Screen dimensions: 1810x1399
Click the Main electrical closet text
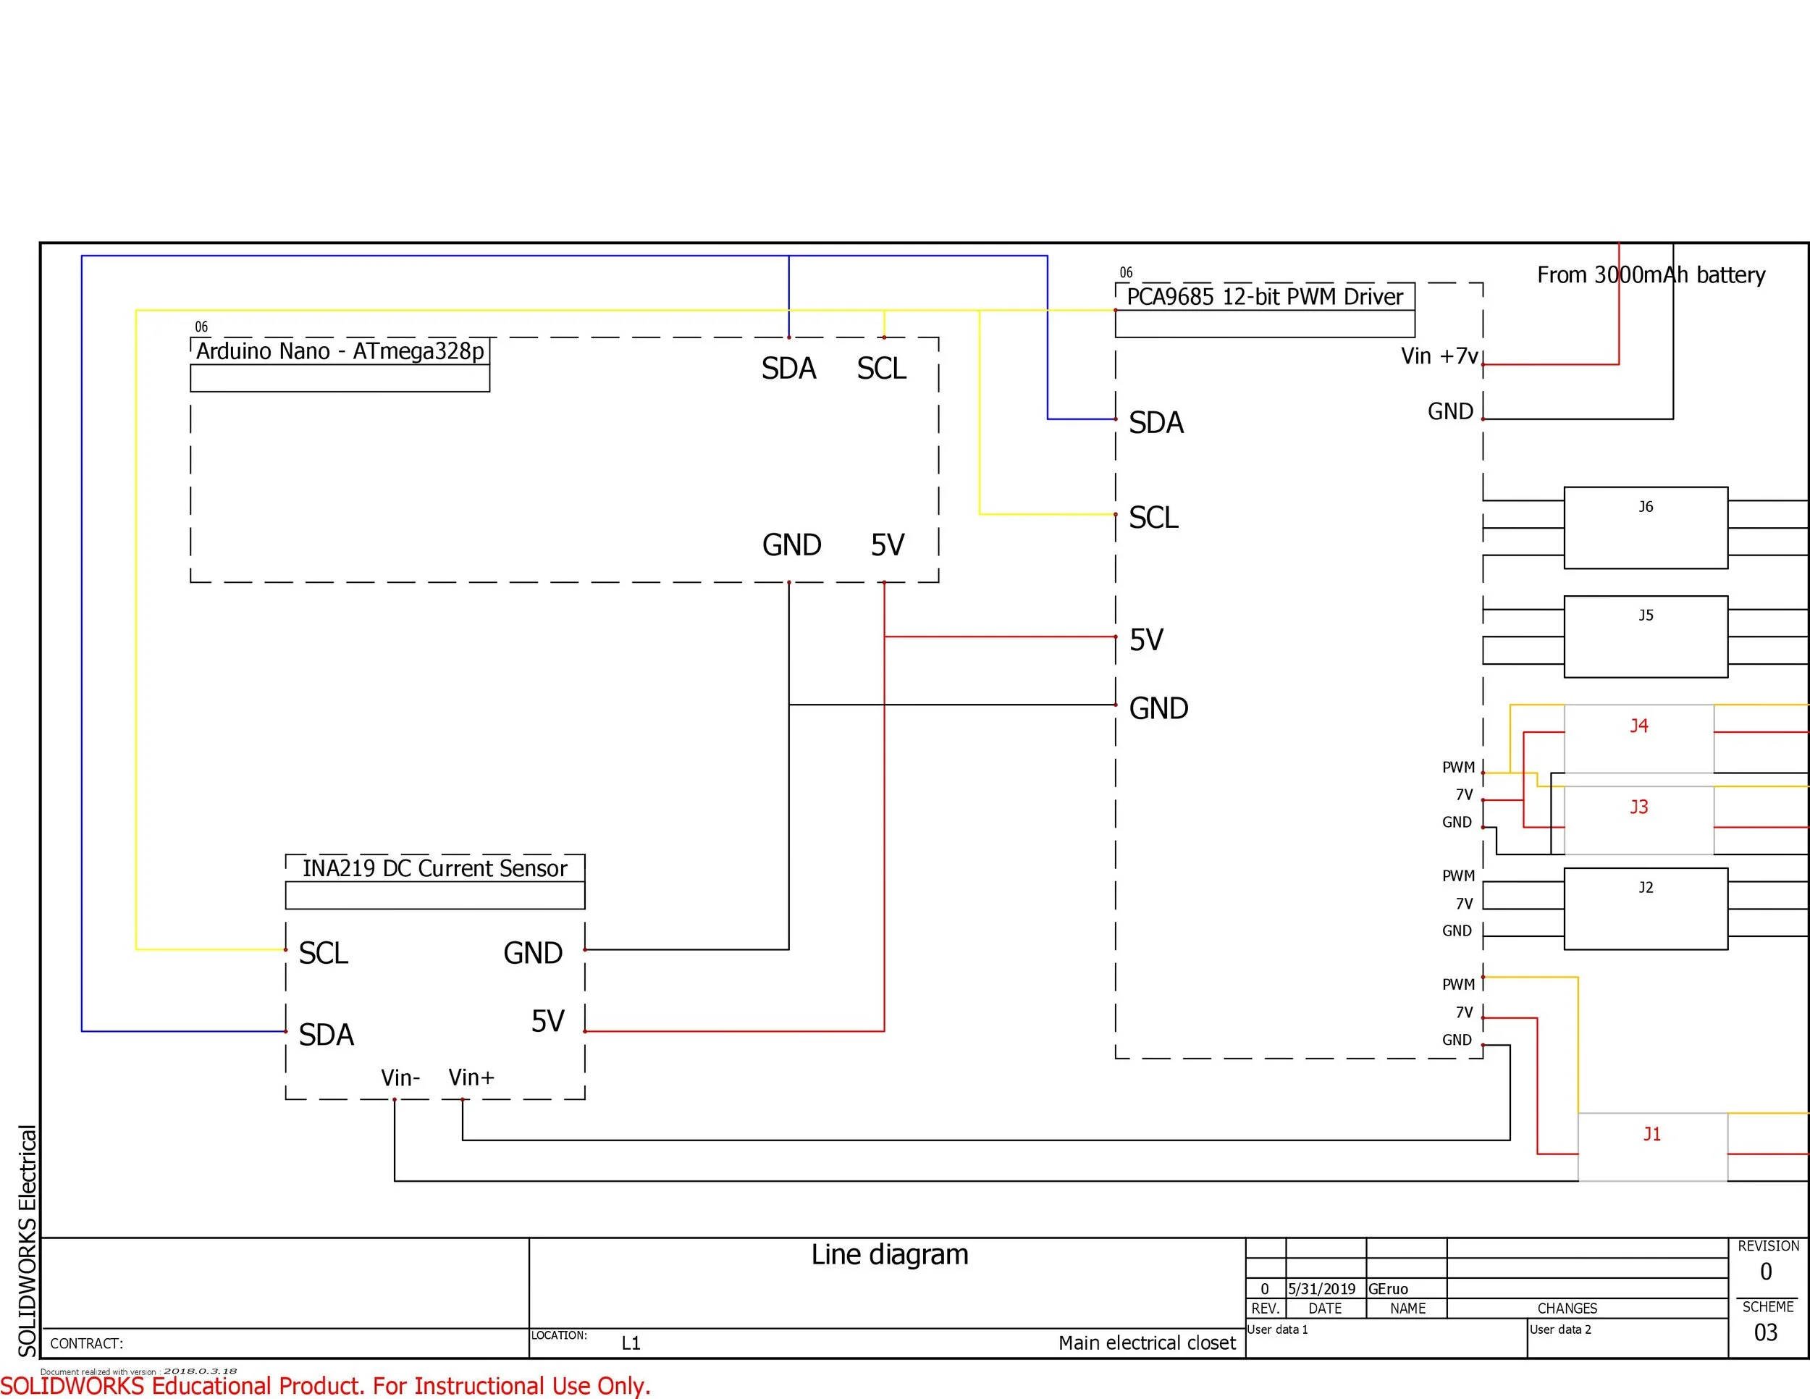click(1146, 1343)
